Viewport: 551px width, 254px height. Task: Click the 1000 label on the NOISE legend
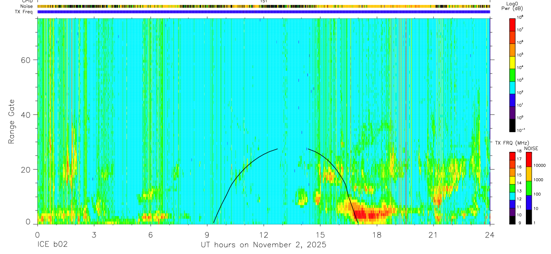pos(538,179)
